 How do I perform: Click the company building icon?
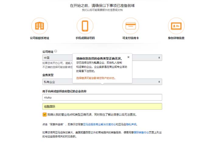tap(40, 26)
